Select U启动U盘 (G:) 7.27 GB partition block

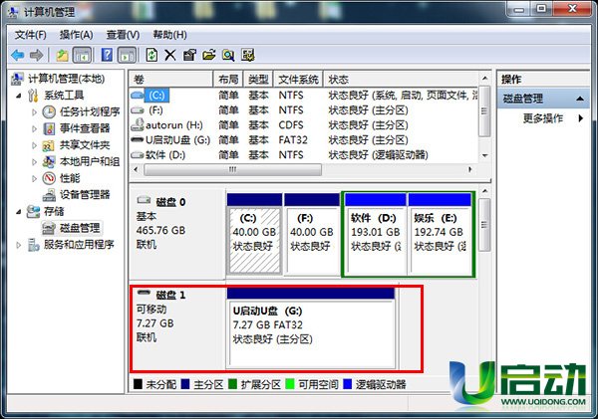(311, 327)
